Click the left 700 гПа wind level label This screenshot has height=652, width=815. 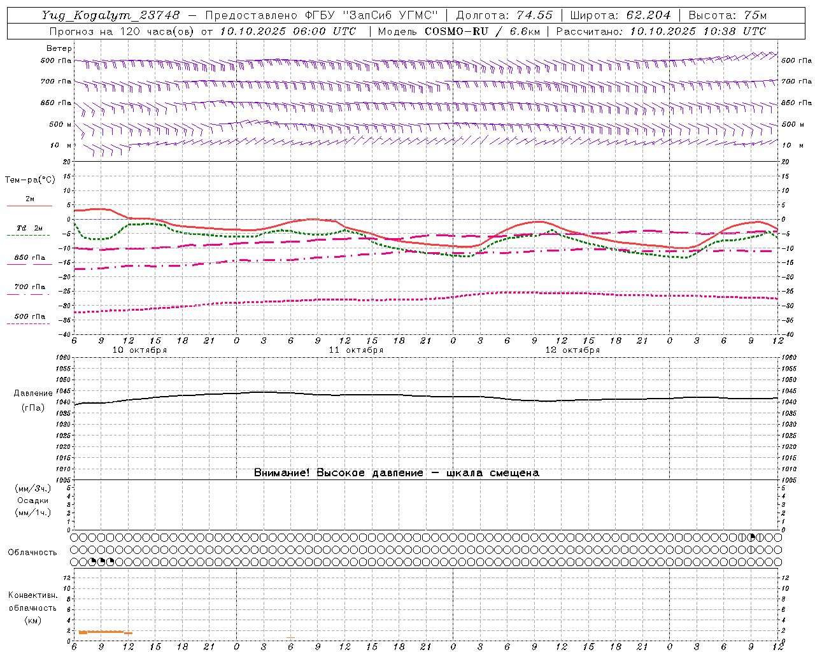[56, 81]
